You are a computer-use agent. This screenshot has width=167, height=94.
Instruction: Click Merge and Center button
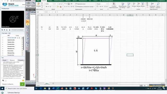pyautogui.click(x=85, y=7)
